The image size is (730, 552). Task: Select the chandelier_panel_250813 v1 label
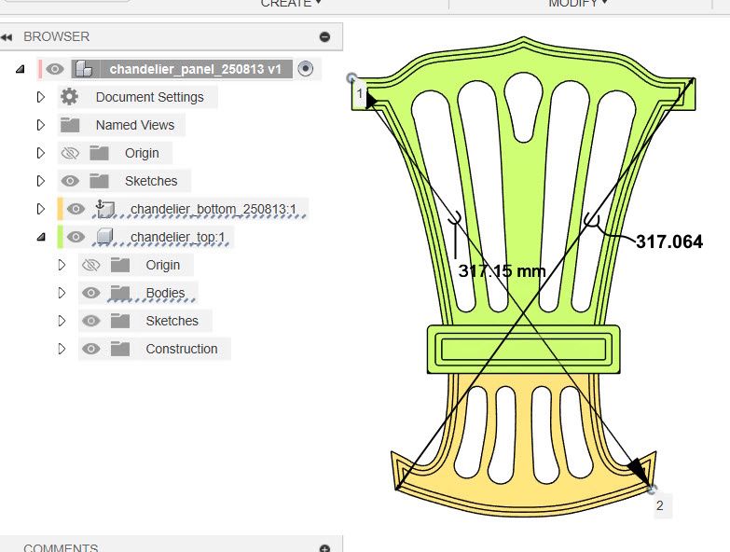click(196, 69)
